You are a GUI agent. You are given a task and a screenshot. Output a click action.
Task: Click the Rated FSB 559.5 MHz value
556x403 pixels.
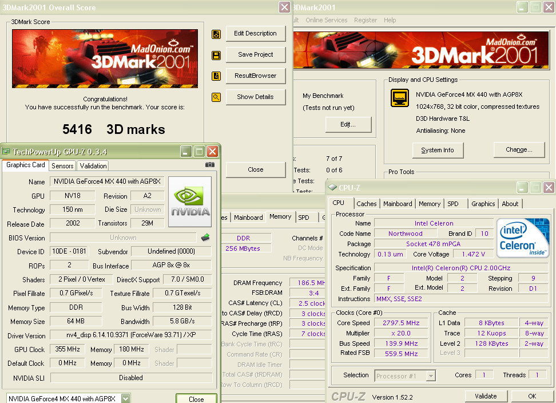[401, 354]
